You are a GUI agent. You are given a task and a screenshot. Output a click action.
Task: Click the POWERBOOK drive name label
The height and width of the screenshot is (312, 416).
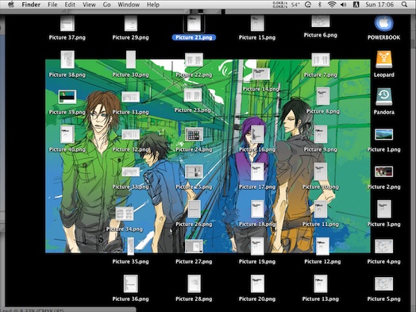[384, 37]
